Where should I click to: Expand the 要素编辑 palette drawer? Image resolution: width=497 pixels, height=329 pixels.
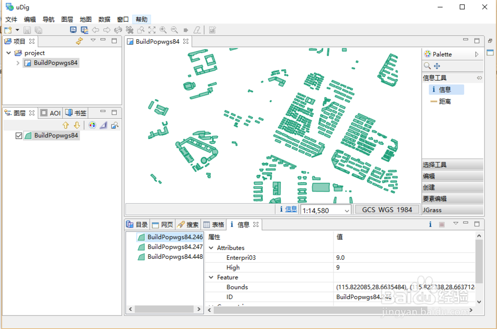coord(453,199)
